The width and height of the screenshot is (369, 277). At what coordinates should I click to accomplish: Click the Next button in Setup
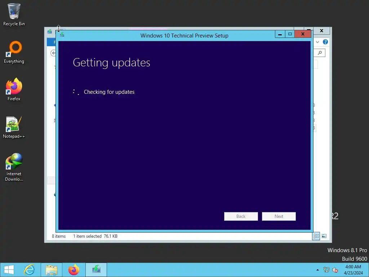click(x=279, y=216)
